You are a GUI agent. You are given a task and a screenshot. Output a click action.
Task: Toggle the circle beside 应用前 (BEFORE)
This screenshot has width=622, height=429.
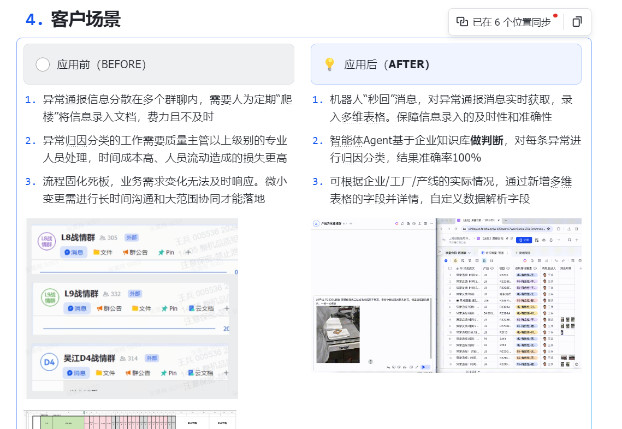[43, 64]
